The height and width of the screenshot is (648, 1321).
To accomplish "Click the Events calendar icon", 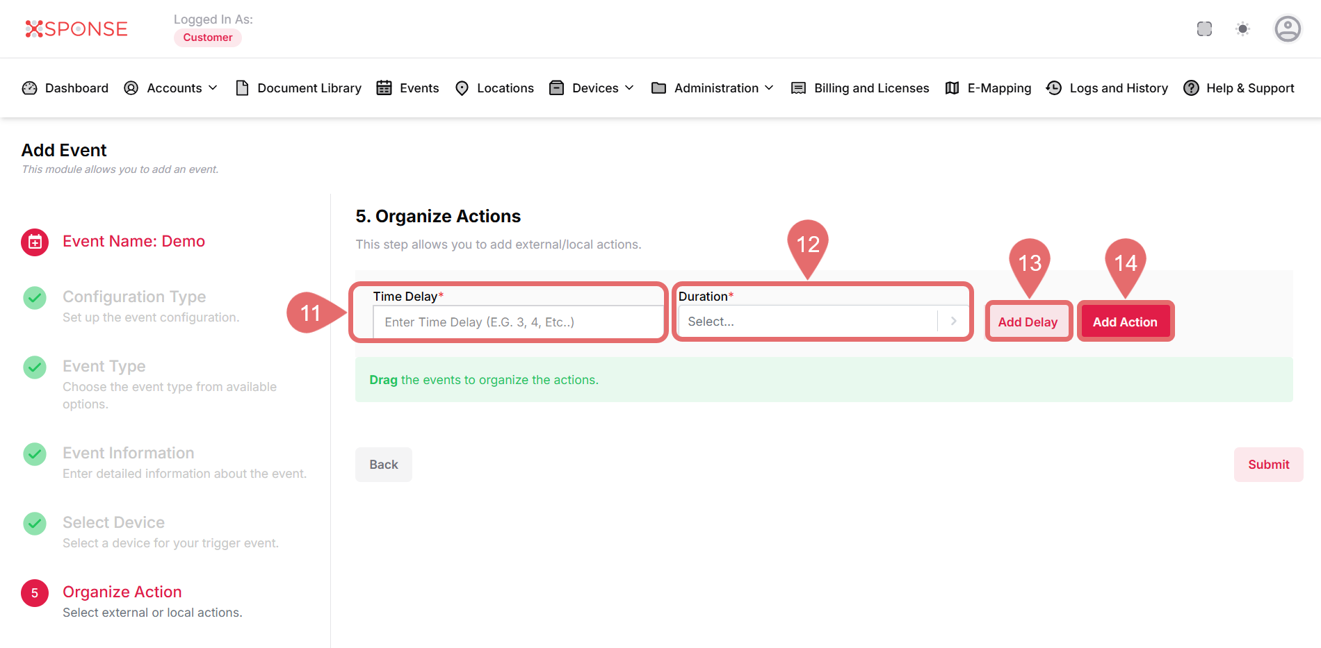I will point(384,88).
